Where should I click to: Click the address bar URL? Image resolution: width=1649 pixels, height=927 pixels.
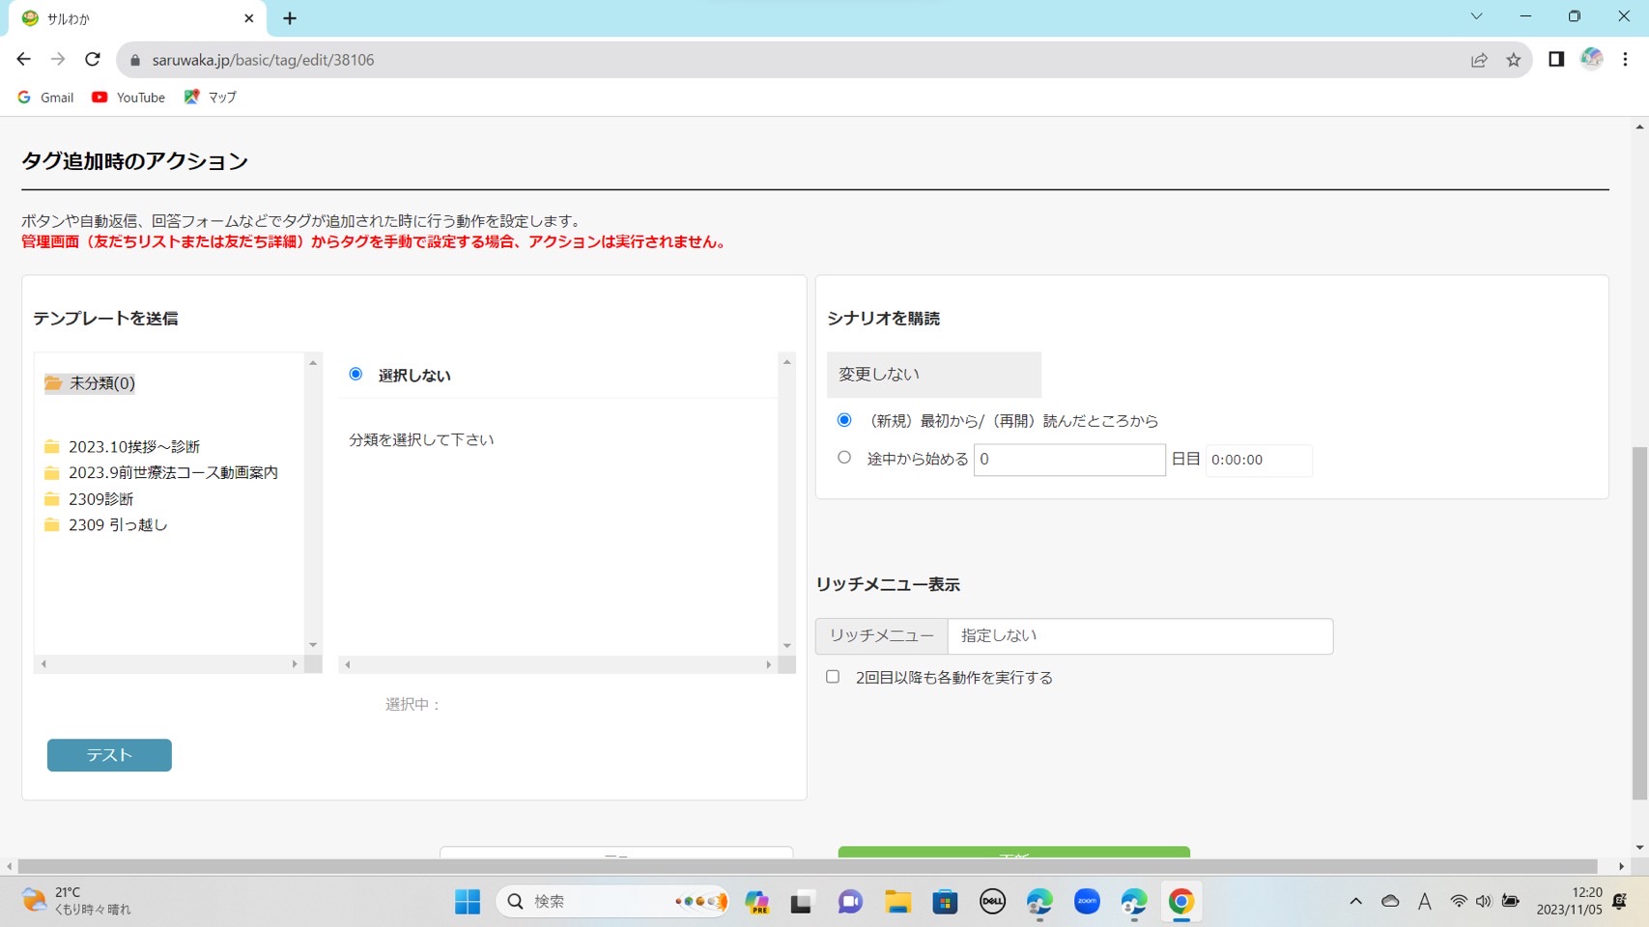(263, 60)
